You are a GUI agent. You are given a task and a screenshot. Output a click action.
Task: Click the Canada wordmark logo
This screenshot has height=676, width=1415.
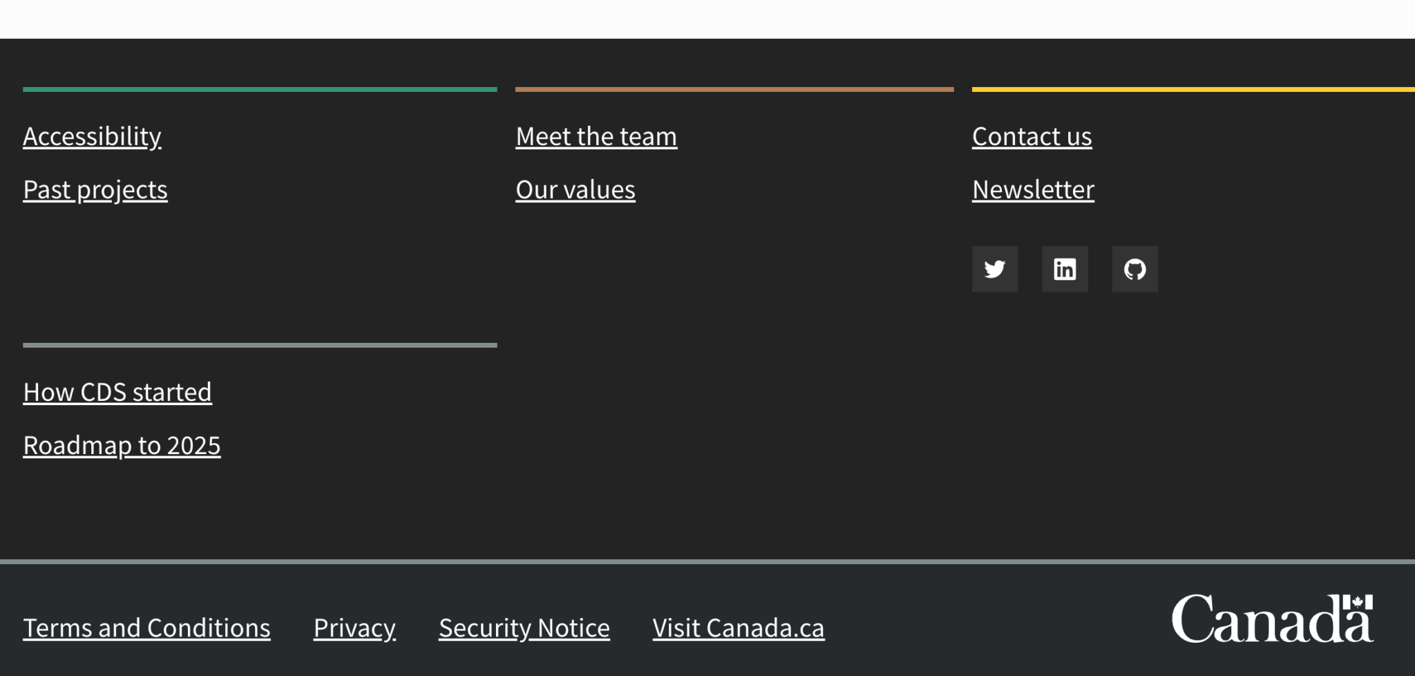tap(1272, 619)
